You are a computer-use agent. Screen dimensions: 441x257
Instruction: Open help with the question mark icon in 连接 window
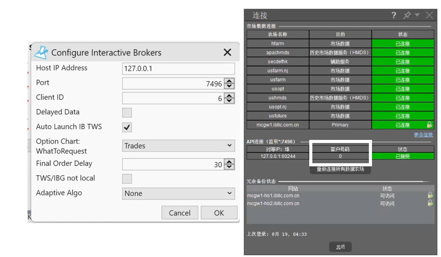394,15
